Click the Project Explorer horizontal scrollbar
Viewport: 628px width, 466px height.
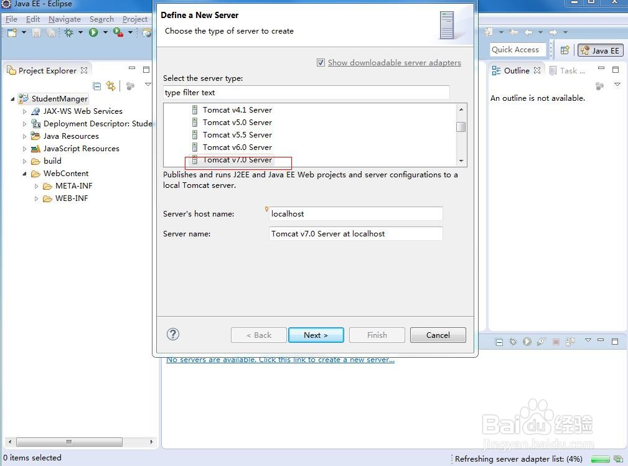[69, 442]
